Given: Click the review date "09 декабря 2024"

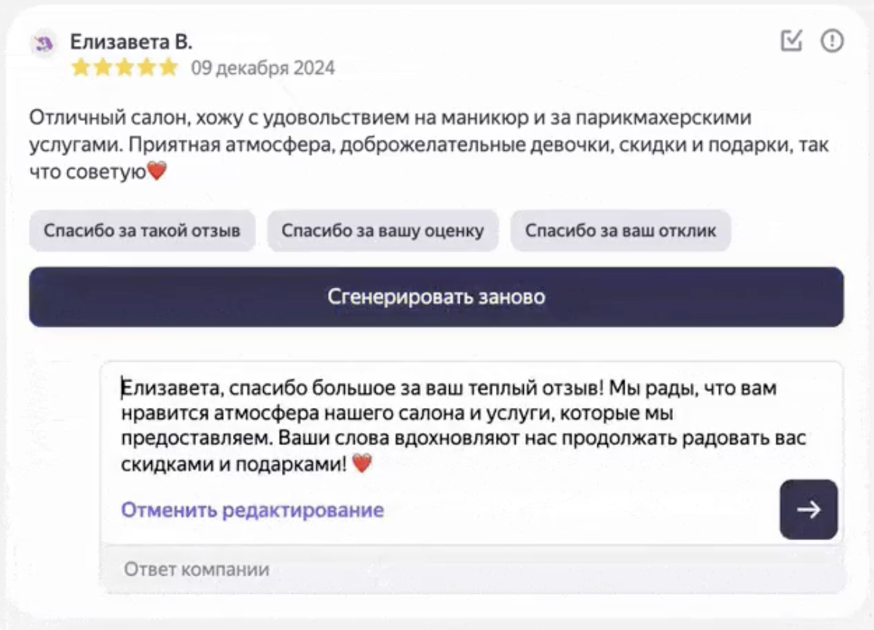Looking at the screenshot, I should click(262, 68).
